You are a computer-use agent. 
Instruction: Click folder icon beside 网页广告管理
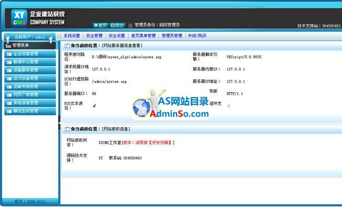pos(9,95)
